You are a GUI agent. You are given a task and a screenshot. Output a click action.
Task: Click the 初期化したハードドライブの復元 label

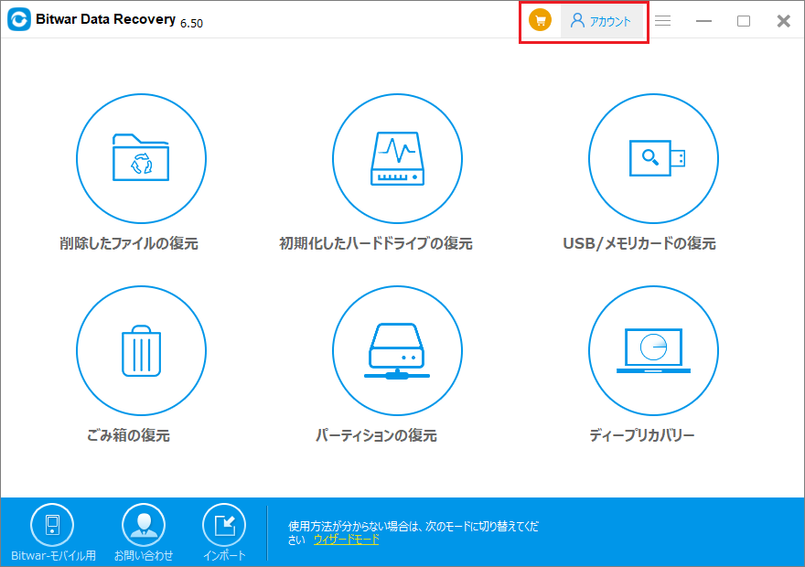click(x=376, y=244)
